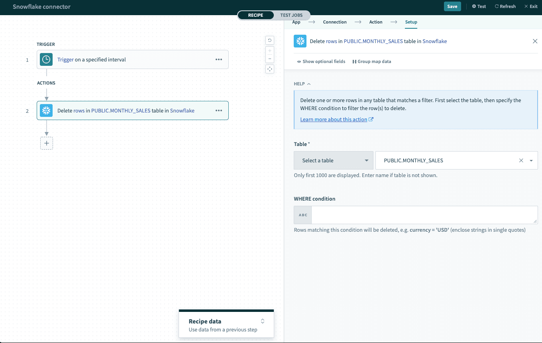Click into the WHERE condition field
The image size is (542, 343).
click(x=424, y=215)
